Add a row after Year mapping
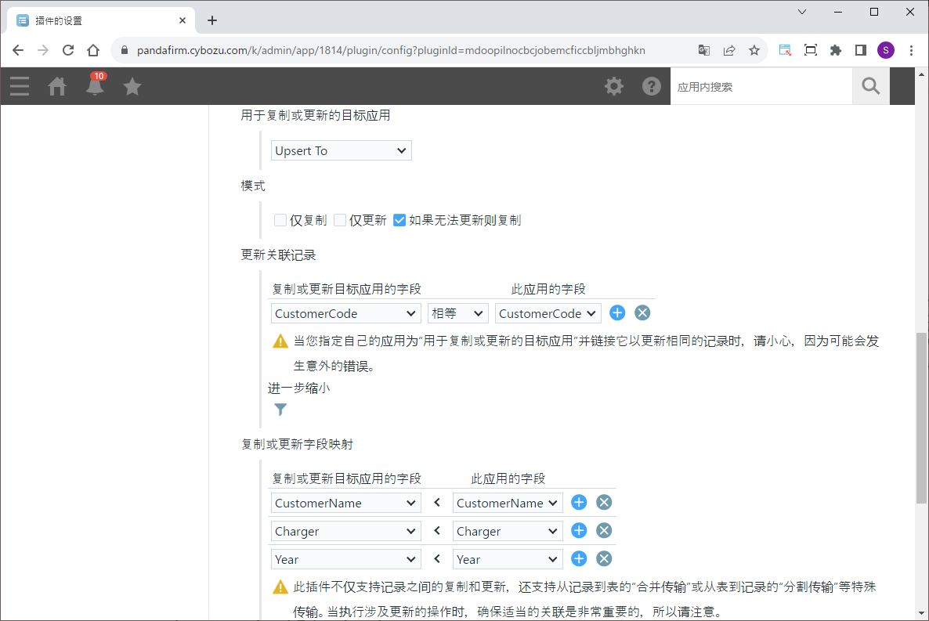Screen dimensions: 929x621 click(x=579, y=559)
